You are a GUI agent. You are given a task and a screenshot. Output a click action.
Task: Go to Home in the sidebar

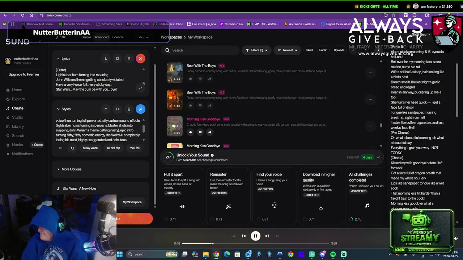(x=14, y=90)
